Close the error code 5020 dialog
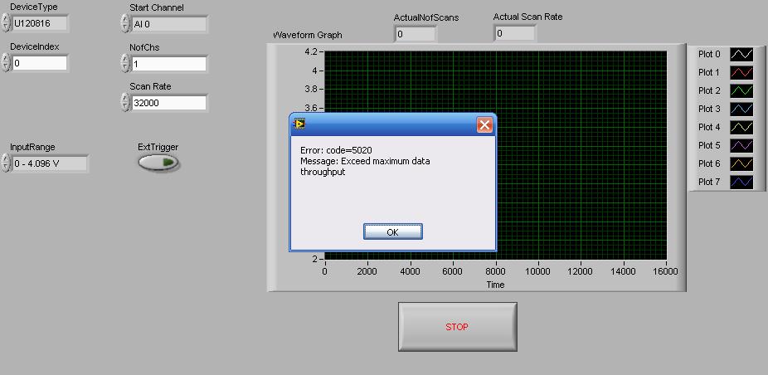 [x=484, y=125]
